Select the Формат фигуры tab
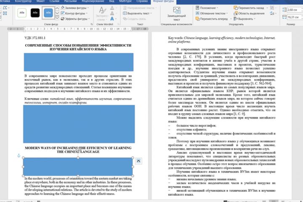303x202 pixels. (x=163, y=1)
